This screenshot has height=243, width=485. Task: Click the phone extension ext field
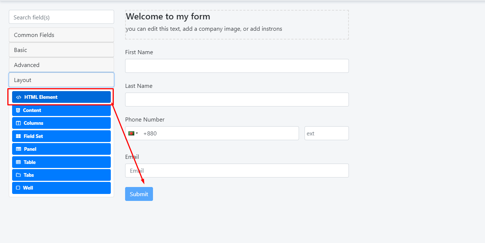click(326, 133)
